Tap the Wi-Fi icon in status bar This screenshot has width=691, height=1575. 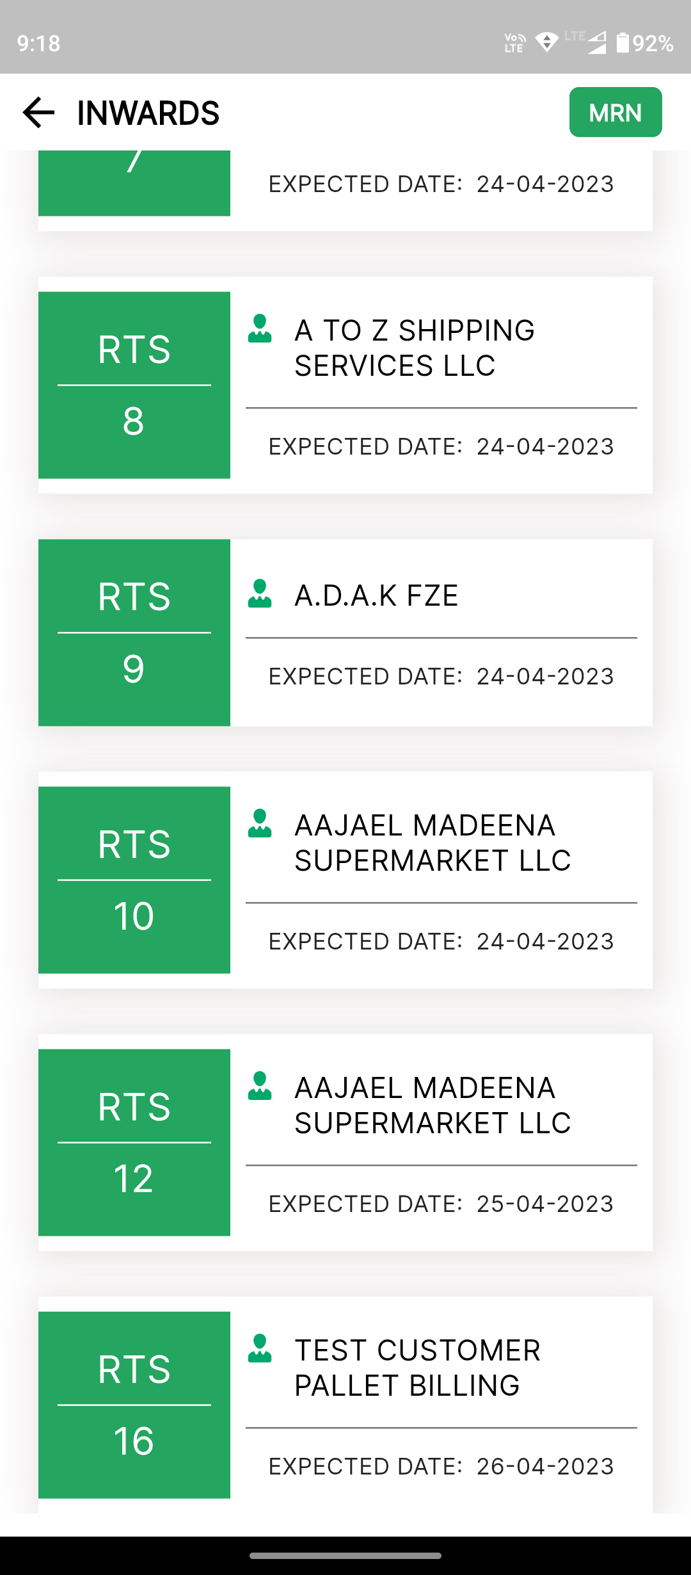pos(547,43)
